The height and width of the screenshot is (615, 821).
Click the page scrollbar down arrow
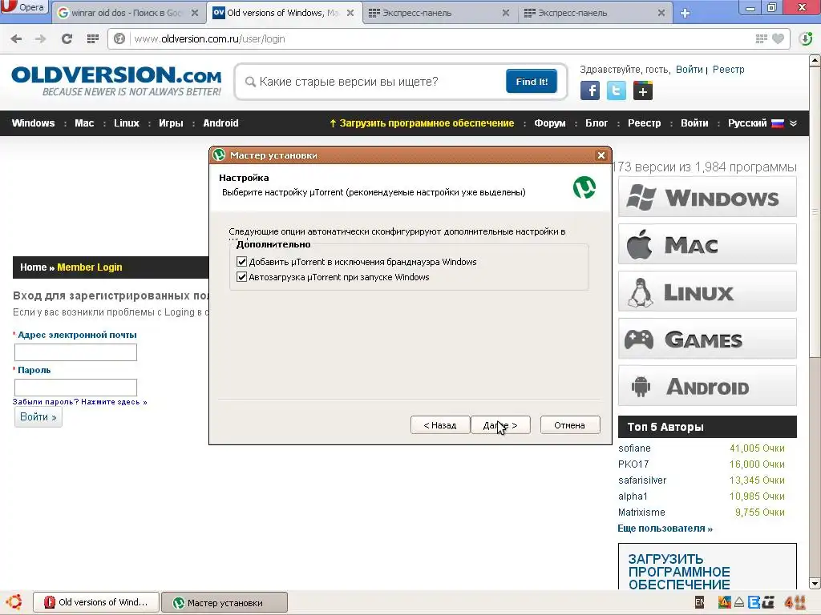point(815,583)
